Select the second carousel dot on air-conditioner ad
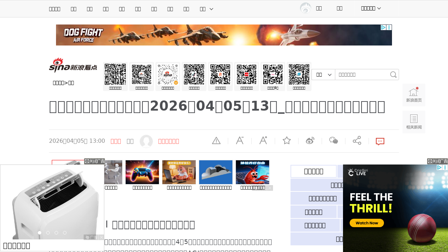The height and width of the screenshot is (252, 448). tap(48, 233)
